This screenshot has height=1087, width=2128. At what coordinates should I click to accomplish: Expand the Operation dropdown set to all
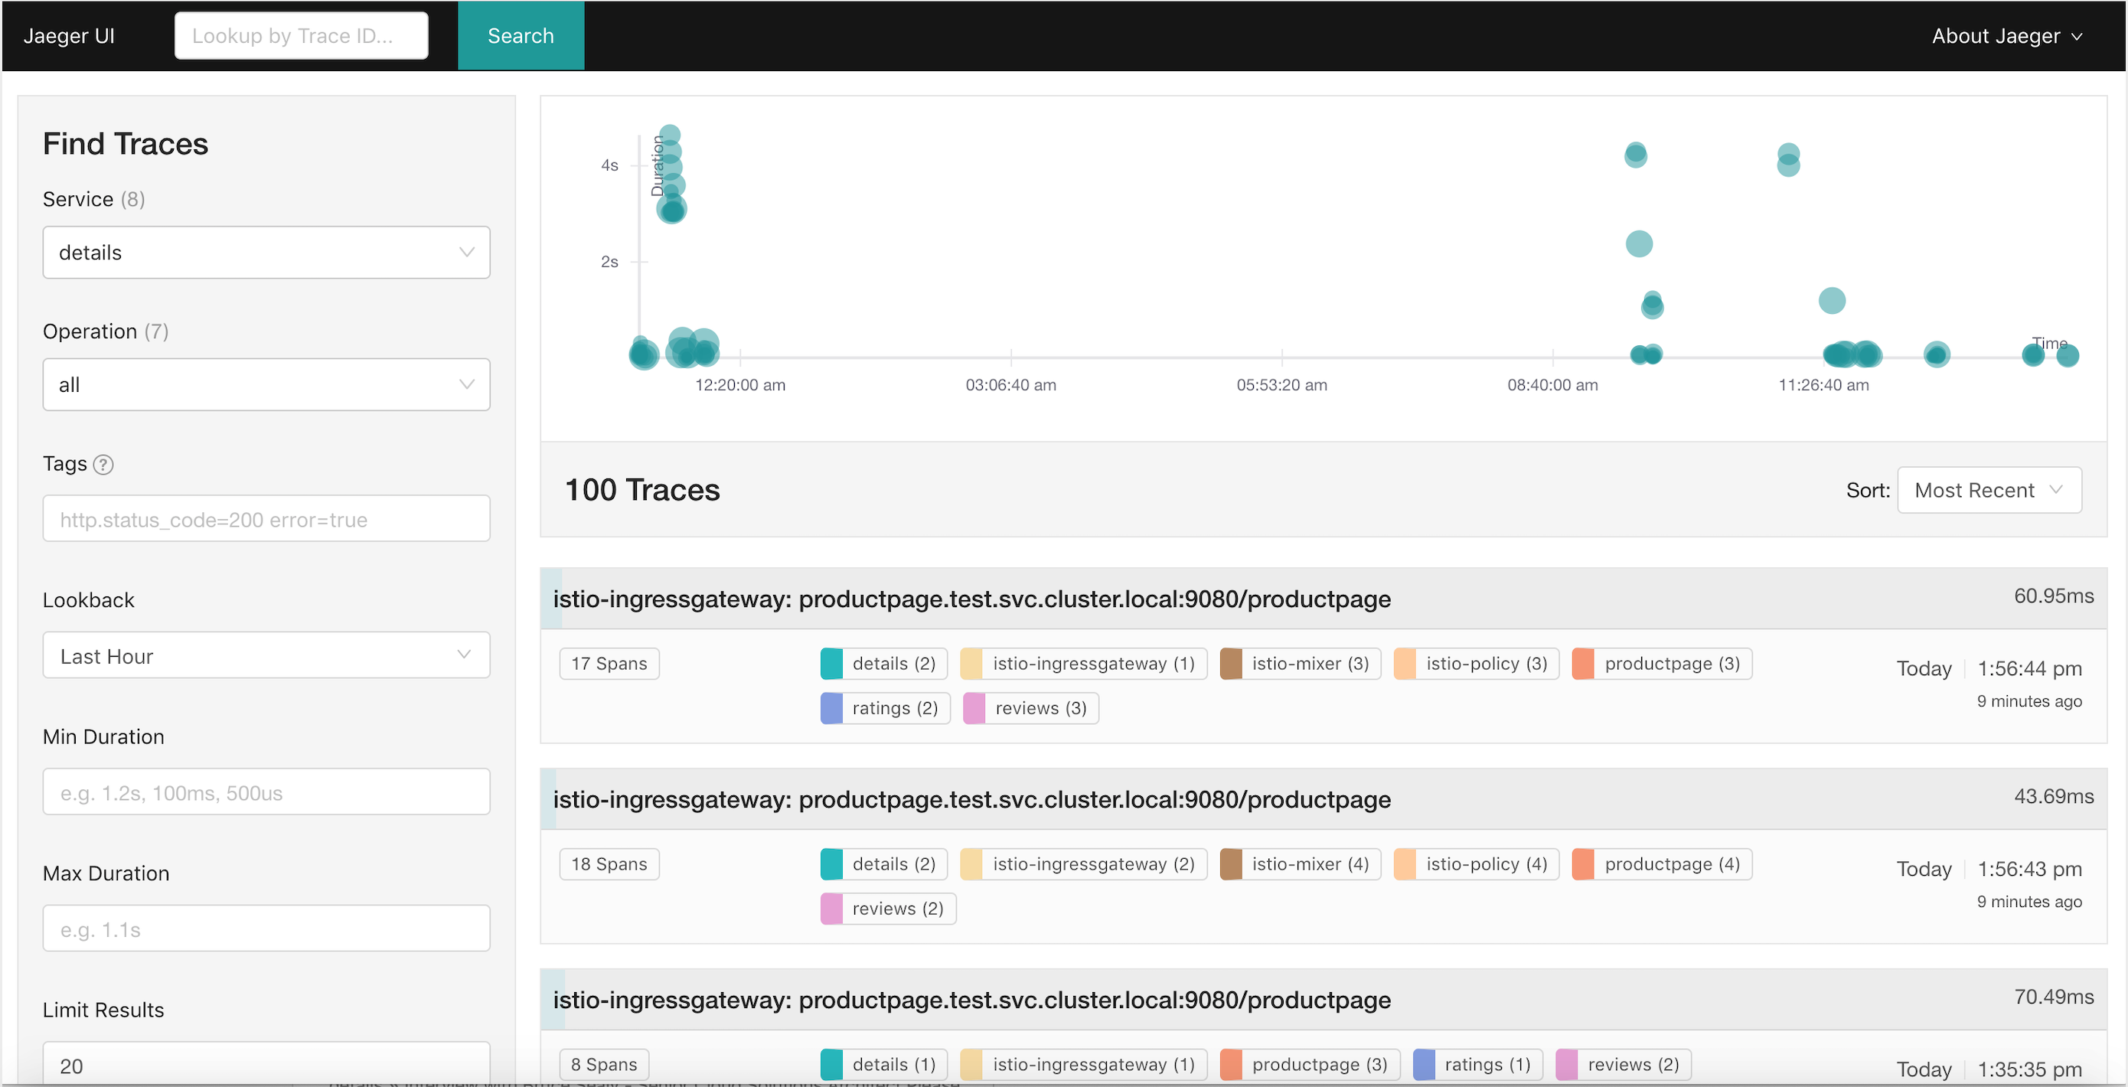265,384
